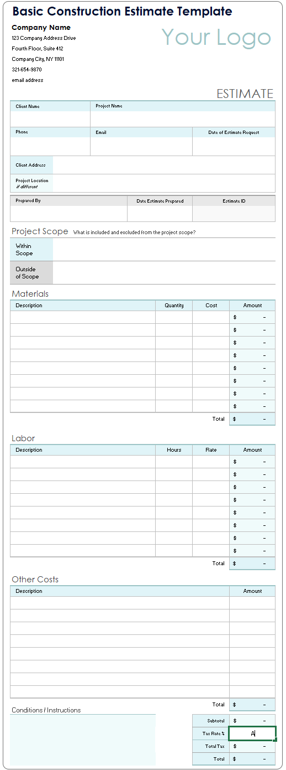Image resolution: width=286 pixels, height=770 pixels.
Task: Click the Project Name input cell
Action: point(183,119)
